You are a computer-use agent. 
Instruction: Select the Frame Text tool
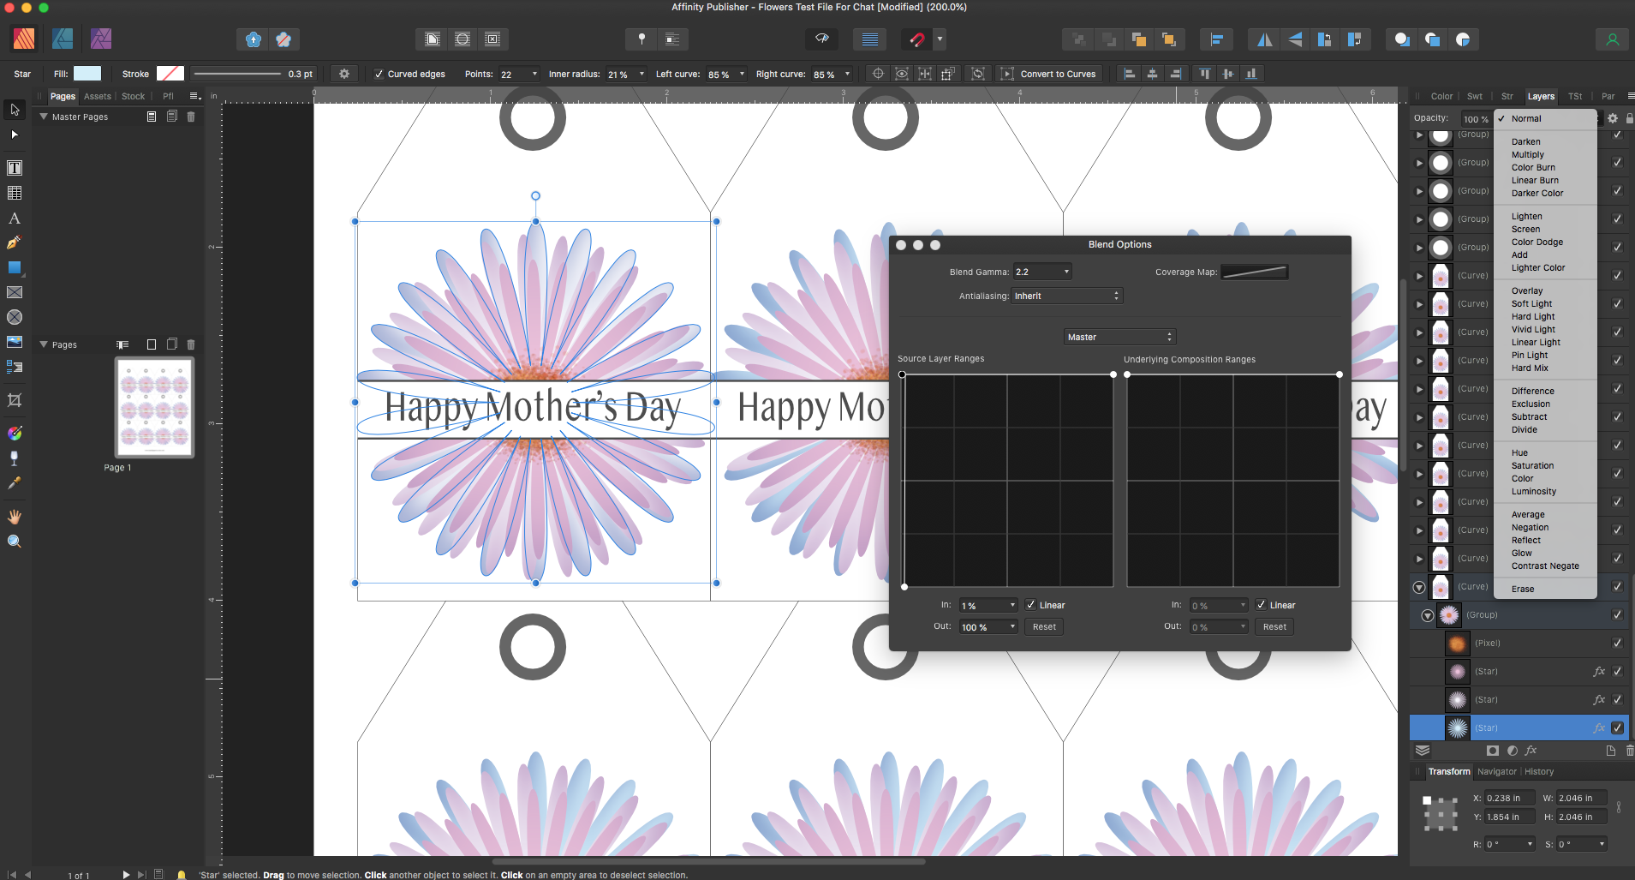15,168
